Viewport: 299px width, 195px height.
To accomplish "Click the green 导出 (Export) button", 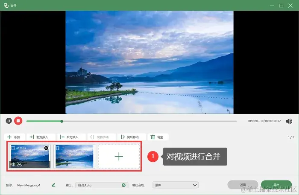I will point(276,185).
